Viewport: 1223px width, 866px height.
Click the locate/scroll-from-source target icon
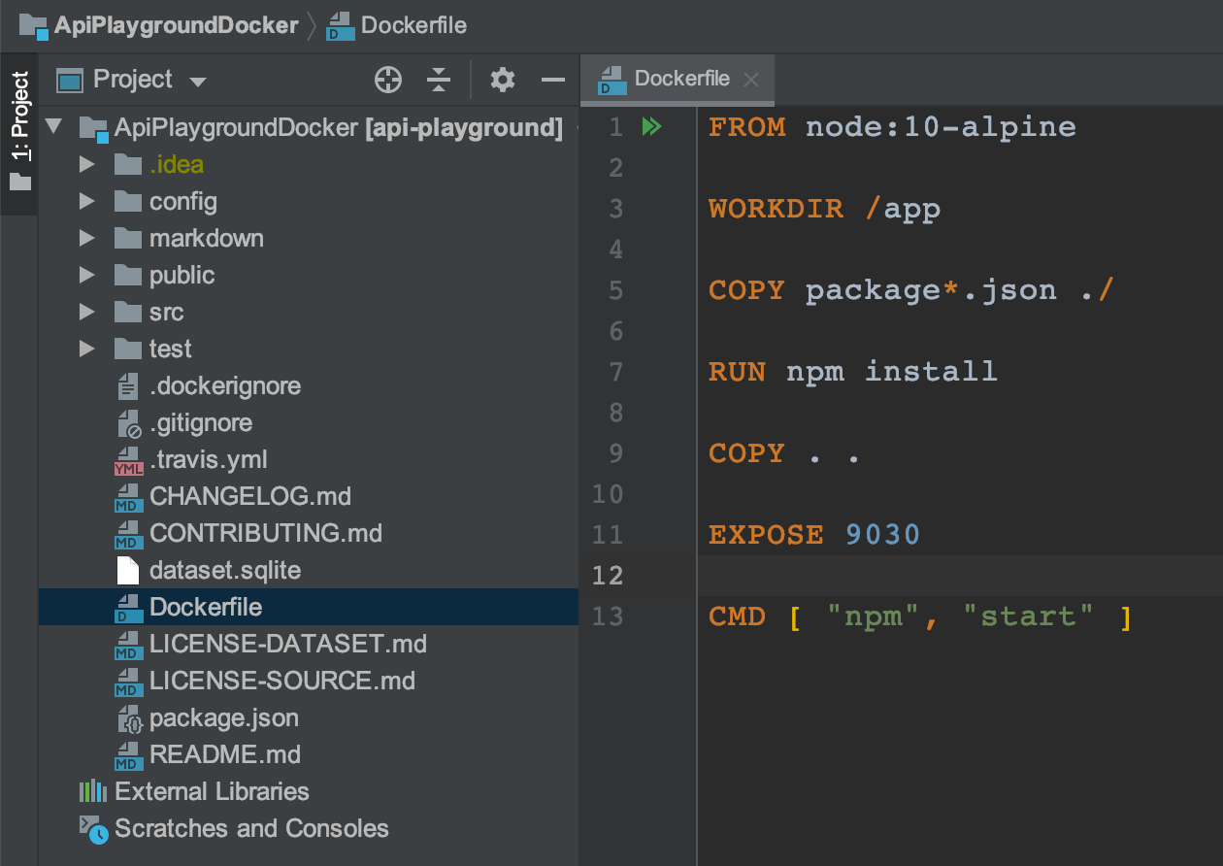[388, 81]
